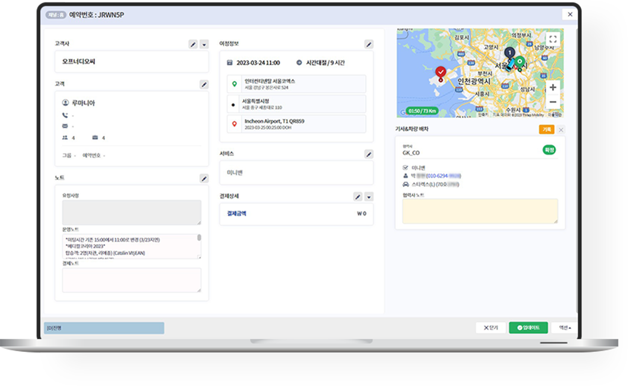628x386 pixels.
Task: Click the 결제금액 payment amount link
Action: click(x=237, y=213)
